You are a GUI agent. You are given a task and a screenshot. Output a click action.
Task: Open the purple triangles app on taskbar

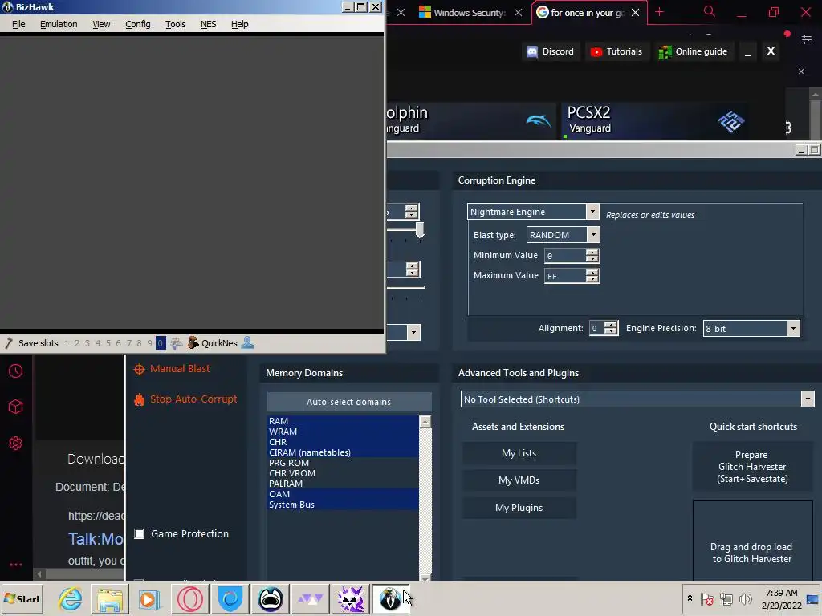[x=310, y=598]
